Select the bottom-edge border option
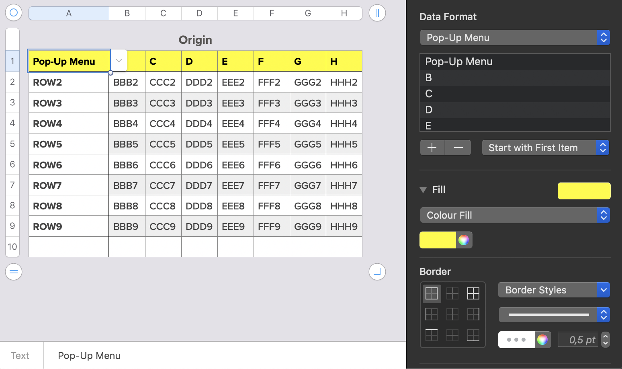The height and width of the screenshot is (369, 622). click(473, 335)
